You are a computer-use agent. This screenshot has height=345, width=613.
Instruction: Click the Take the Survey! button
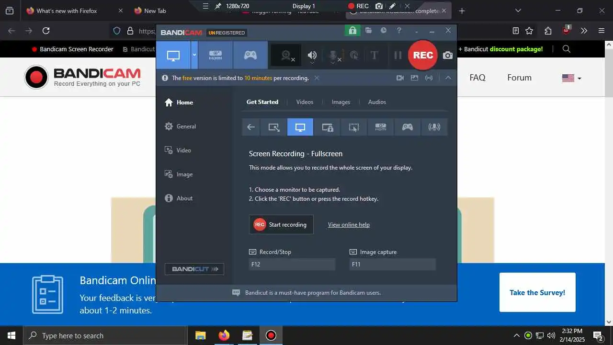coord(537,292)
